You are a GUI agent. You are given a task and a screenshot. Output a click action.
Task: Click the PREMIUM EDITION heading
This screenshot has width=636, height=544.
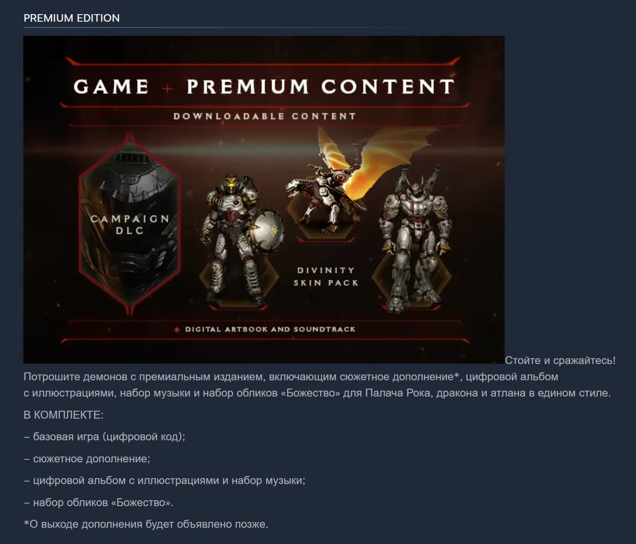click(x=72, y=18)
